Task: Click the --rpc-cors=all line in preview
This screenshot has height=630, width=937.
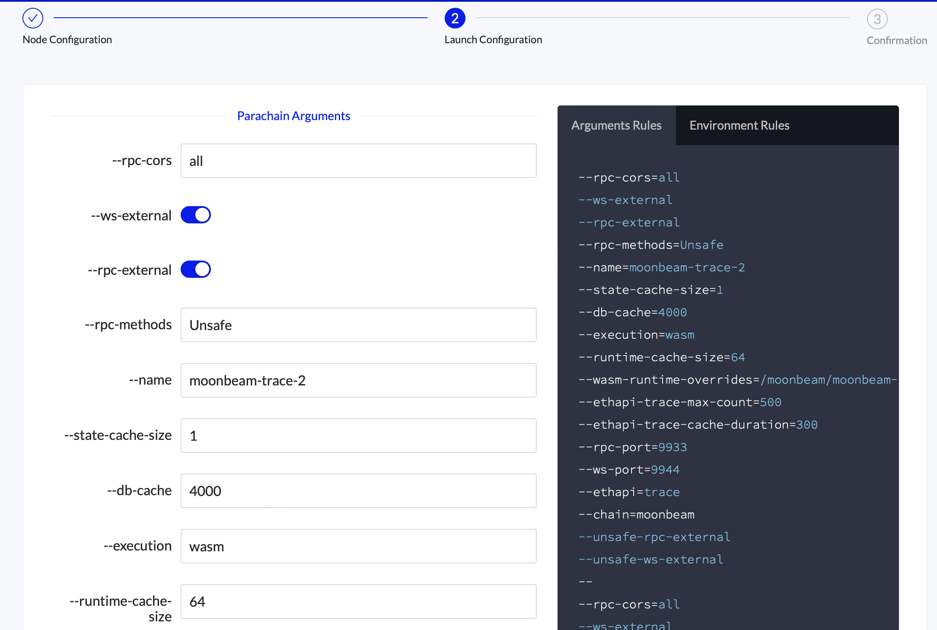Action: [628, 177]
